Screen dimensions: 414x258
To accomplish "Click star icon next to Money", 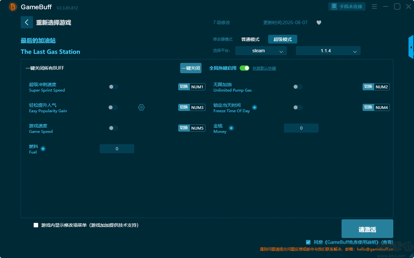I will pos(231,128).
